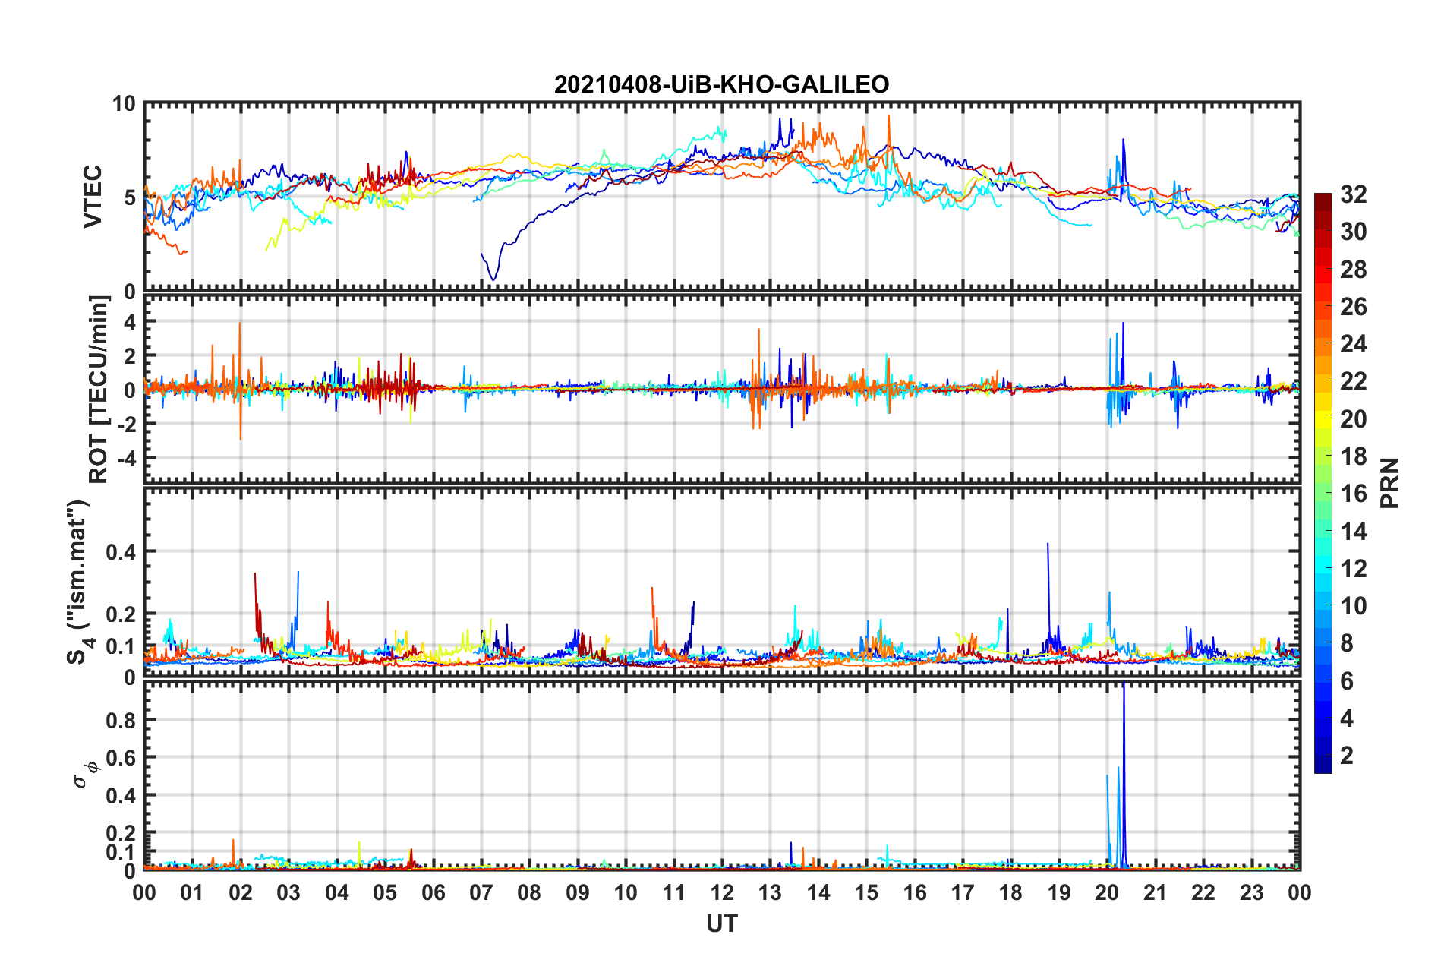Click the tall sigma phi spike after 20 UT
This screenshot has width=1444, height=966.
click(x=1124, y=775)
